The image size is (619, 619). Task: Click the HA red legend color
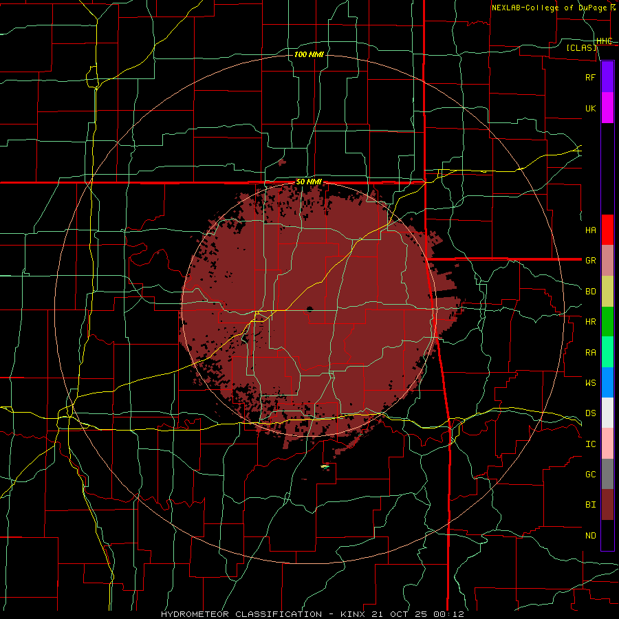[x=607, y=230]
